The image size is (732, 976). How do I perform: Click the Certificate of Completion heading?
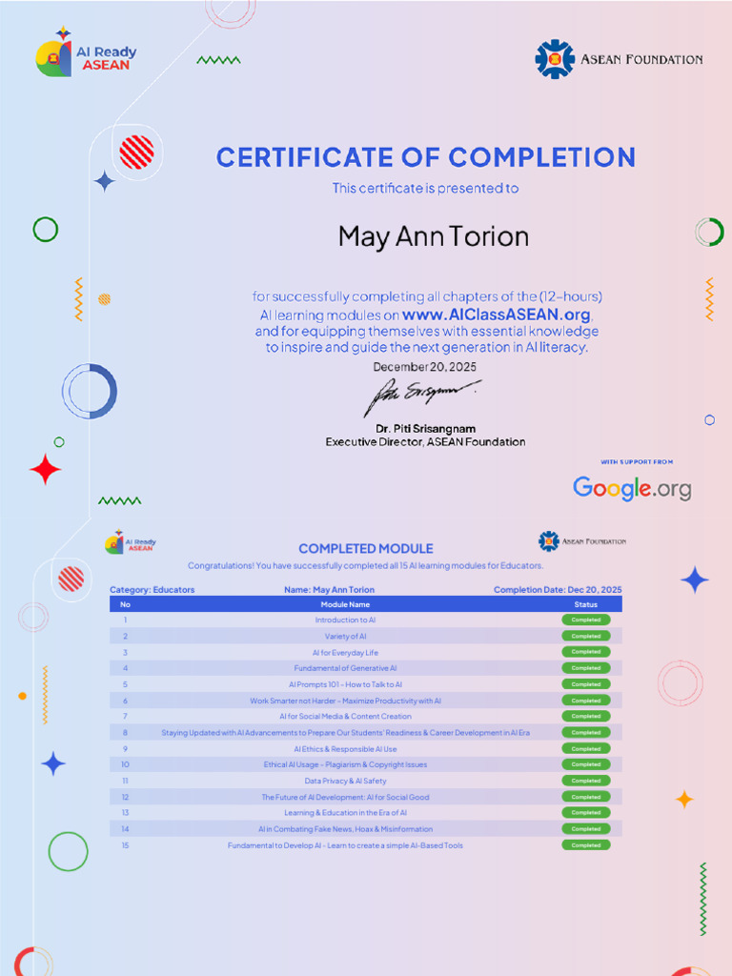426,157
